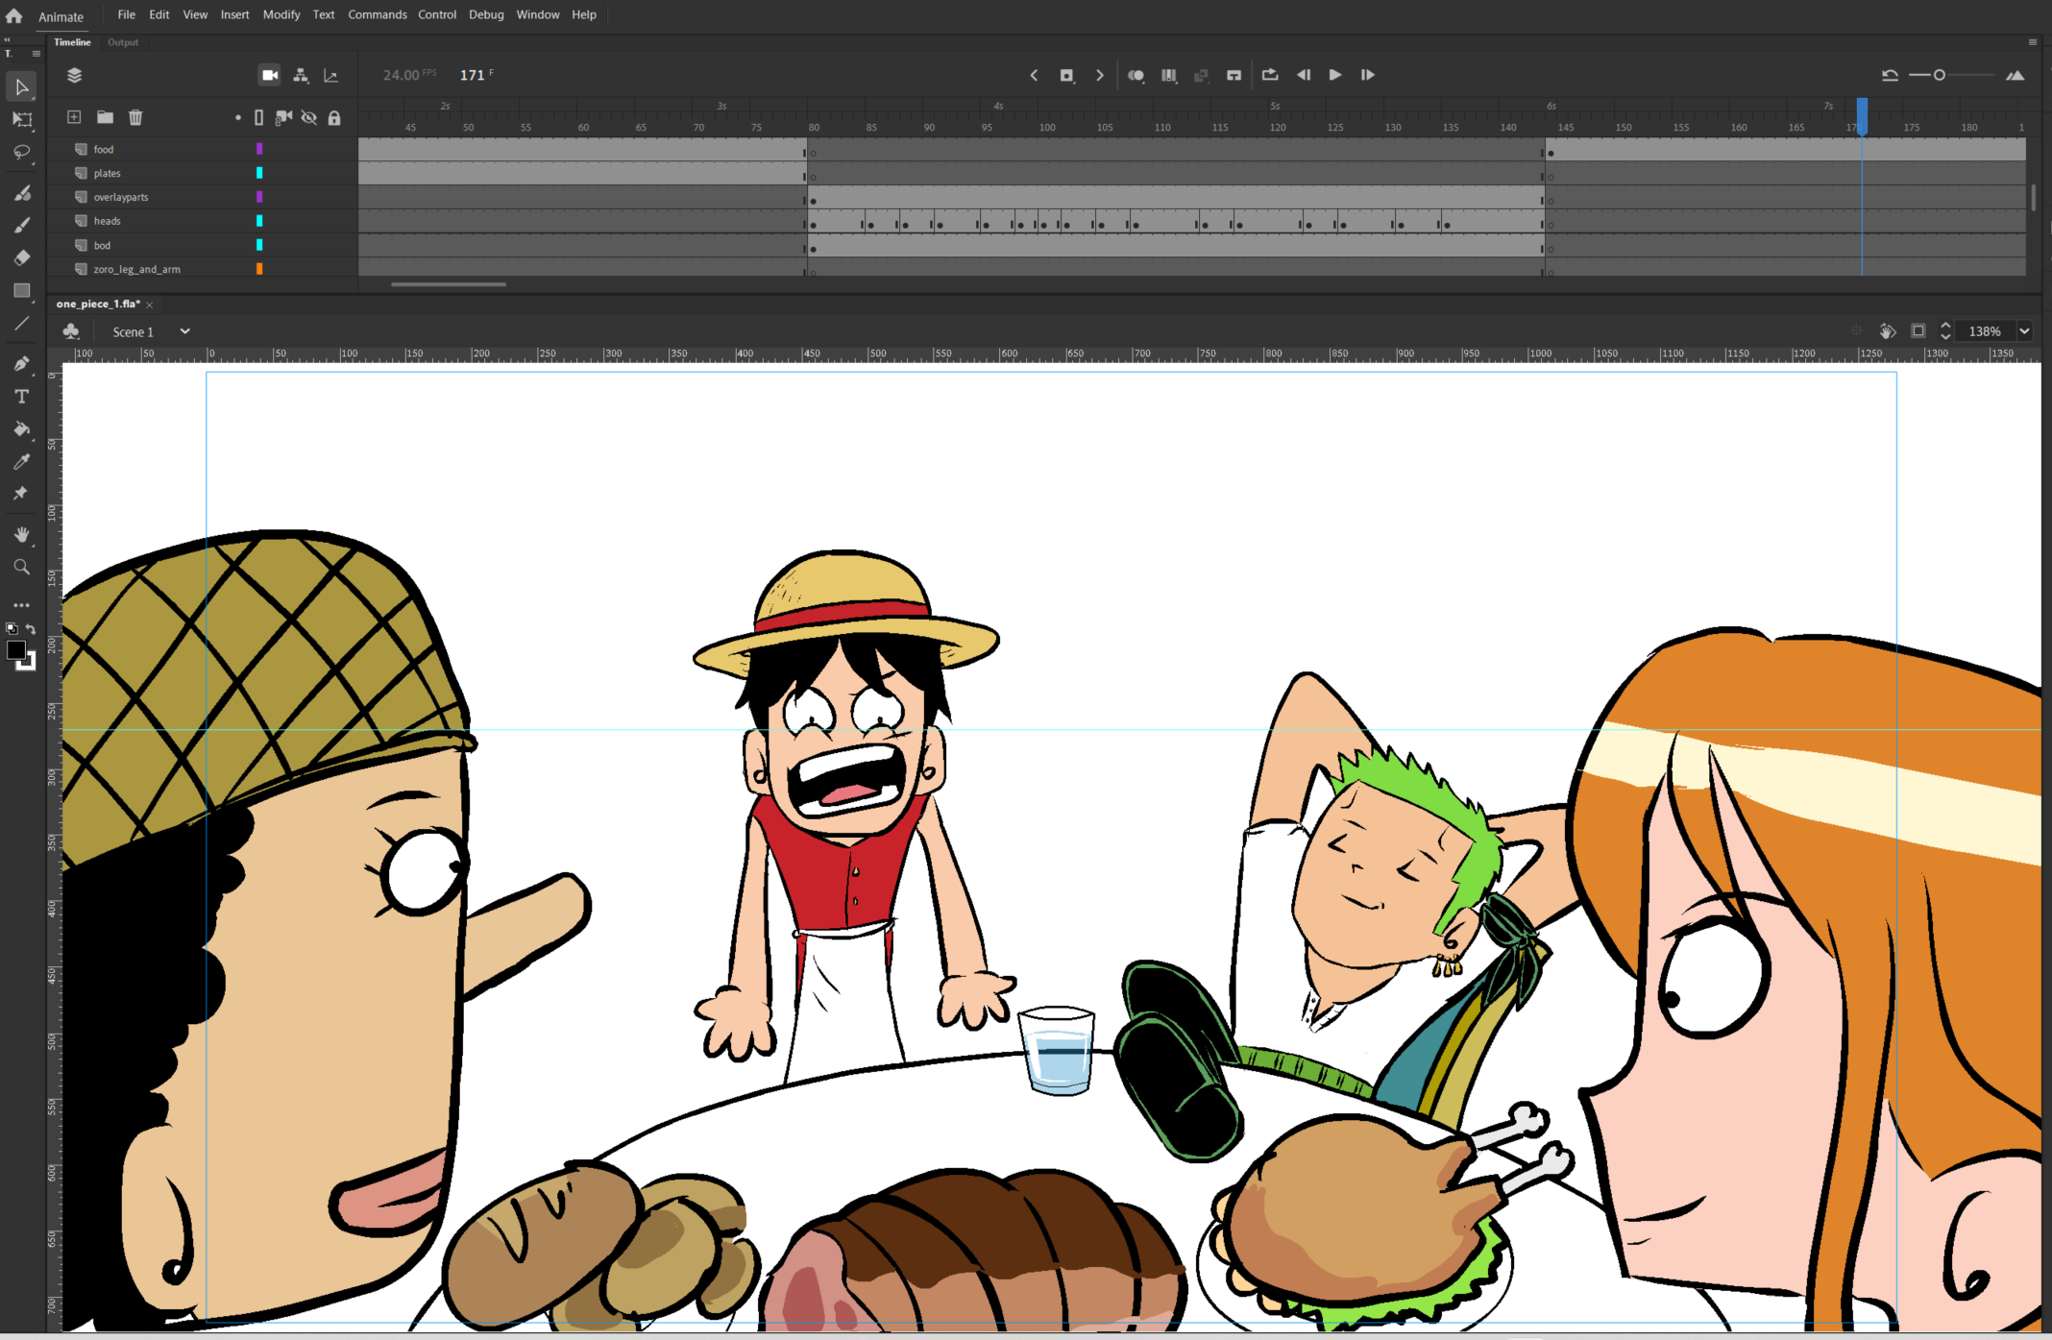Click the swap colors arrow icon
2052x1340 pixels.
point(31,629)
